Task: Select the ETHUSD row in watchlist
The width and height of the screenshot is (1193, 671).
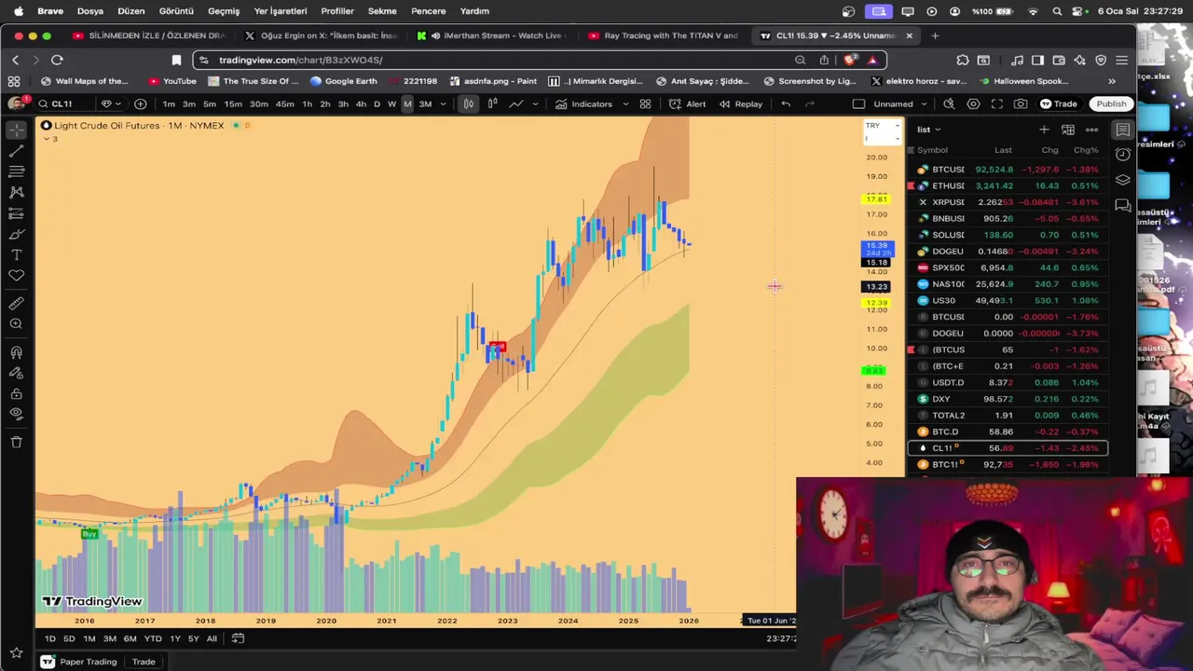Action: pyautogui.click(x=1008, y=185)
